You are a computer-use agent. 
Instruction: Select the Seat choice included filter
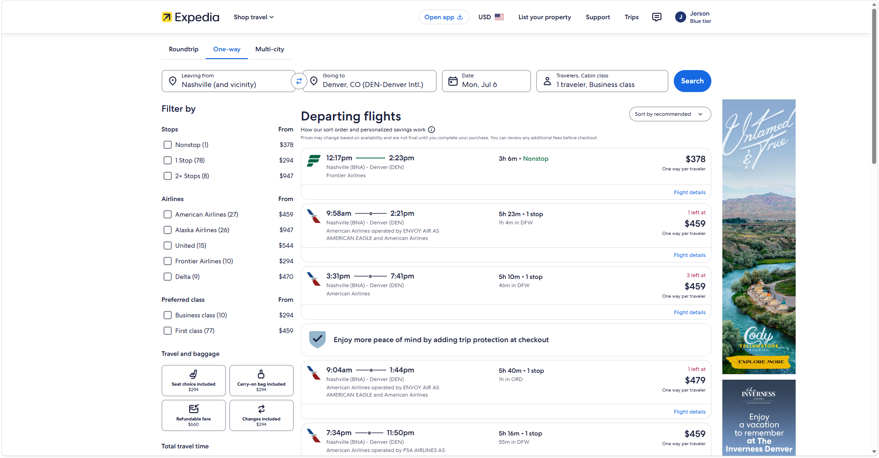coord(193,381)
